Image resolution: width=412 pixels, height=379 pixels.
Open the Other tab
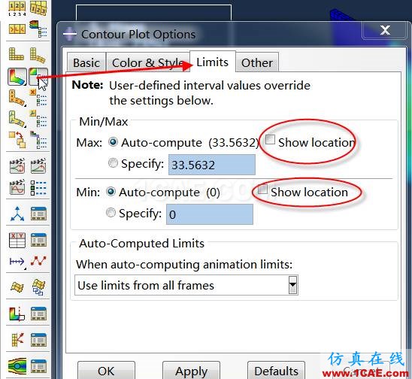pos(257,62)
